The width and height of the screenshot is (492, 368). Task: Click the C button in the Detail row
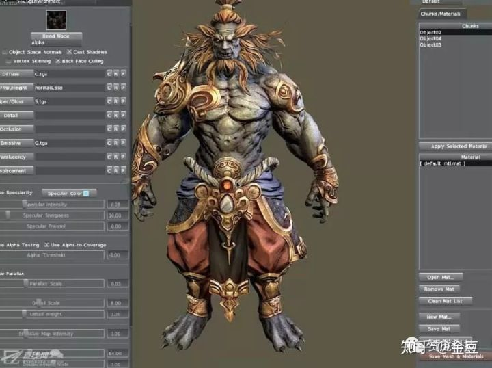(109, 115)
